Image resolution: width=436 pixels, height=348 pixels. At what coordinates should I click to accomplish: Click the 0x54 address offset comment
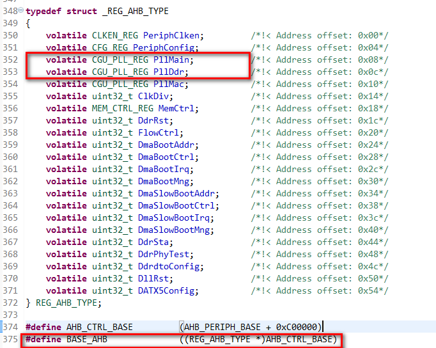(x=320, y=290)
